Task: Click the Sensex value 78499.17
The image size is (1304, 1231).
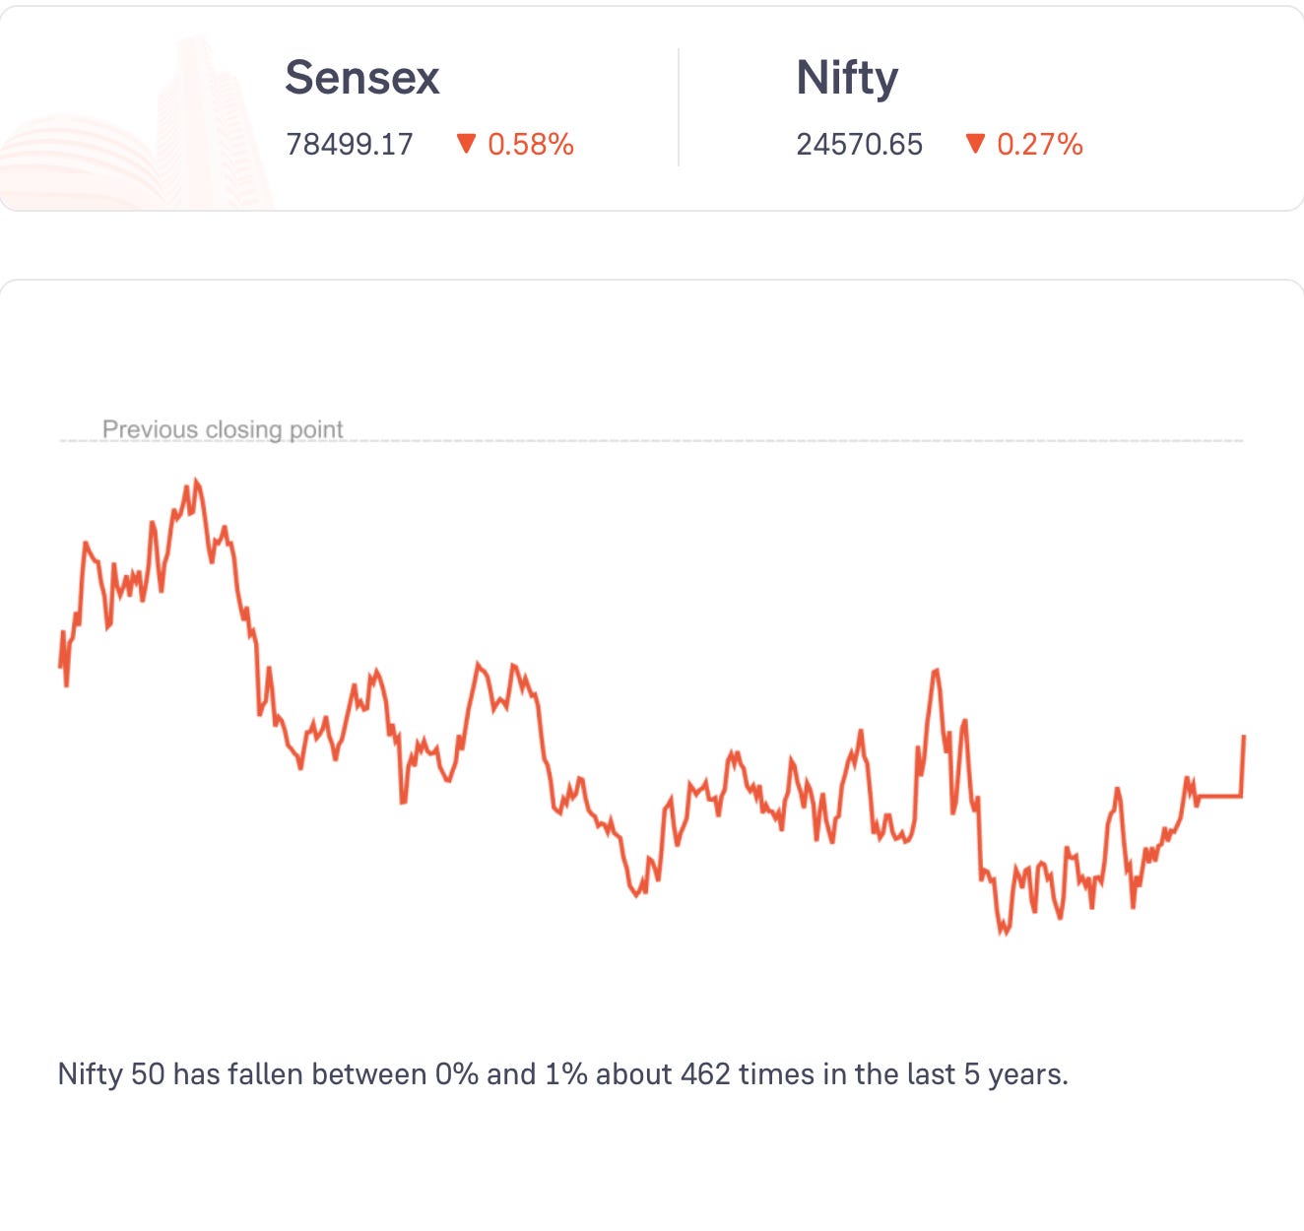Action: 350,145
